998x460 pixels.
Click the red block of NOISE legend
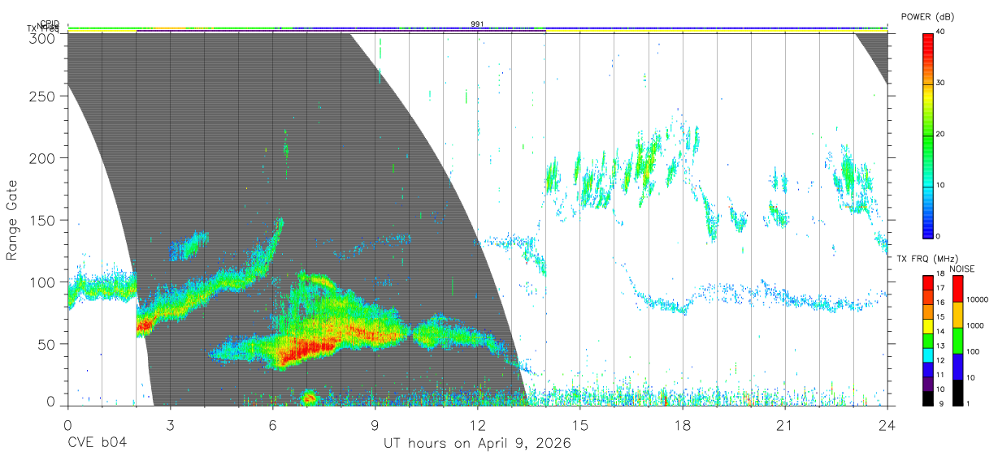tap(958, 289)
